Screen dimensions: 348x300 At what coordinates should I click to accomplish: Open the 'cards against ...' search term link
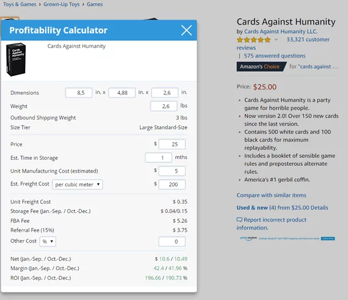pos(319,67)
